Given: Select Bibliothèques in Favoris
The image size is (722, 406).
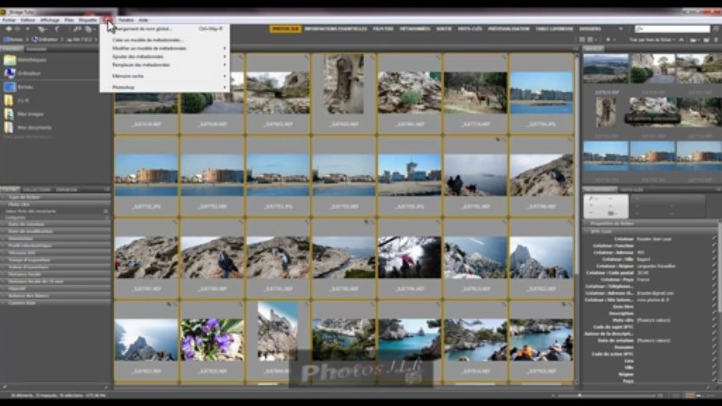Looking at the screenshot, I should [25, 60].
